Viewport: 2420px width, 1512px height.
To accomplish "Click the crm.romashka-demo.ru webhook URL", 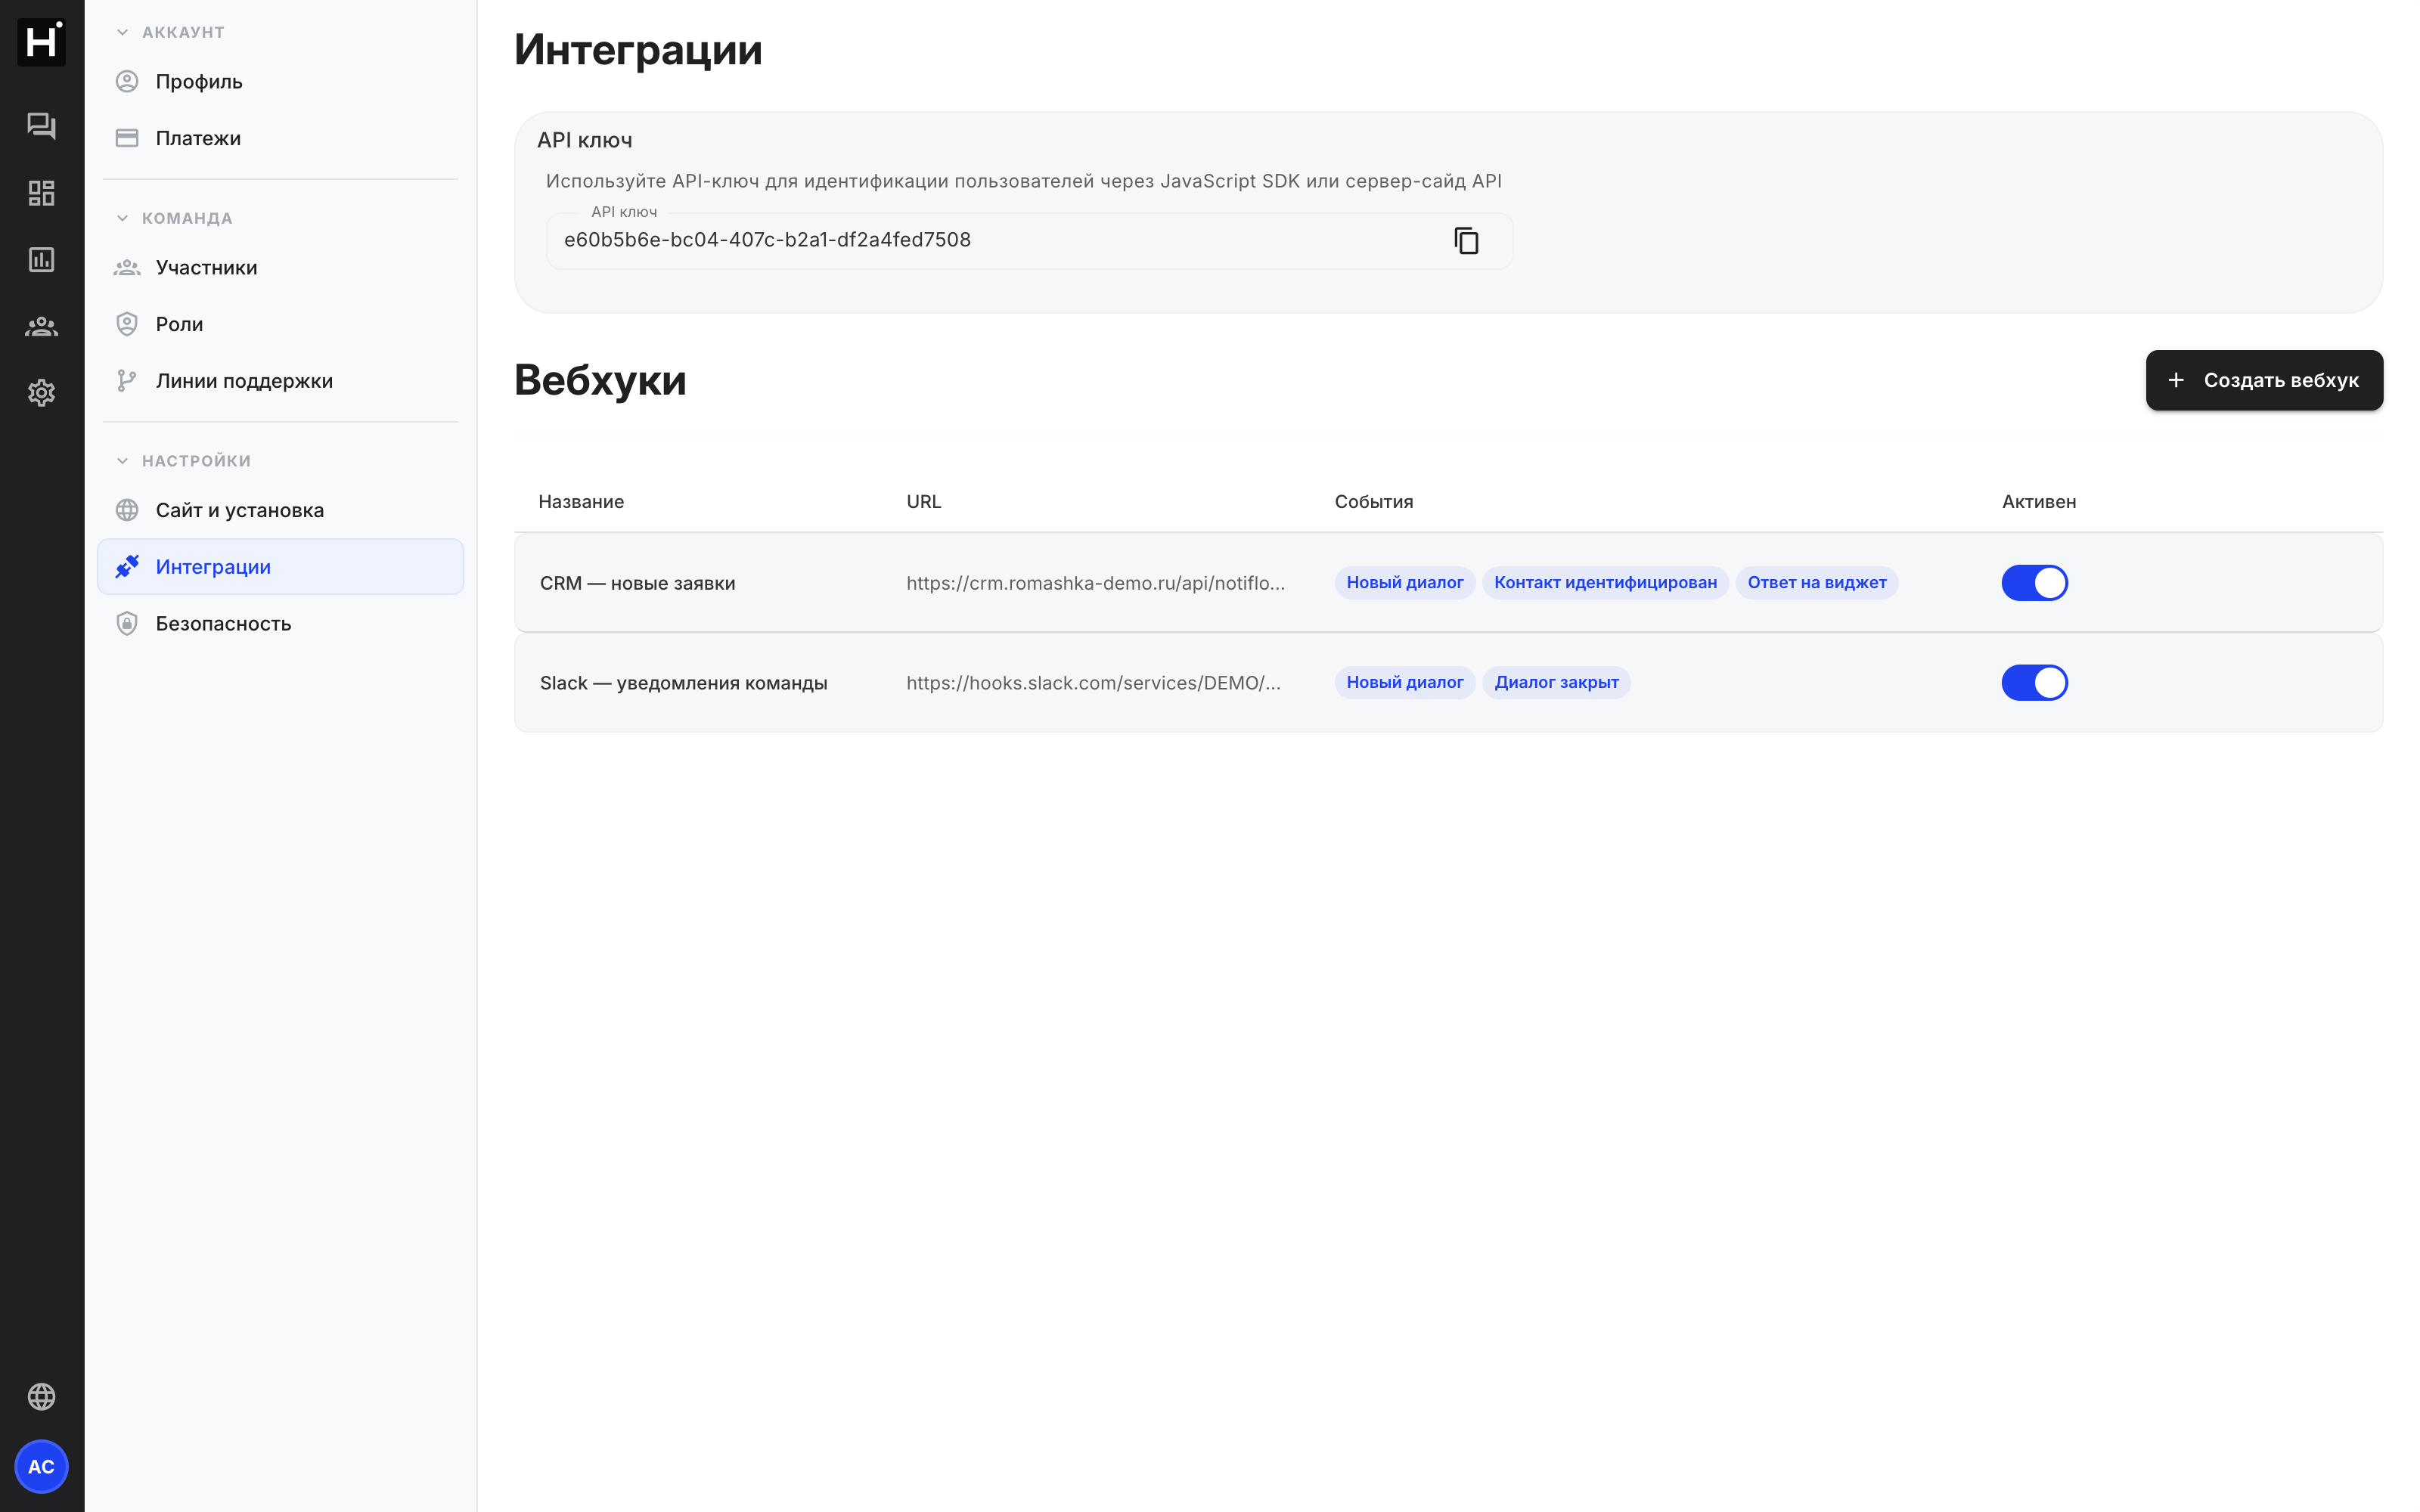I will click(x=1095, y=583).
